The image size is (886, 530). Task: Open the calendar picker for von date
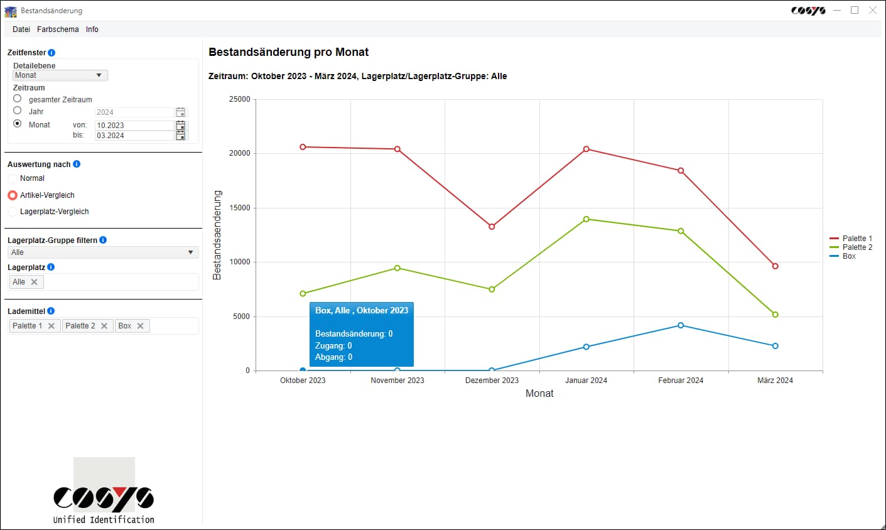click(x=181, y=126)
